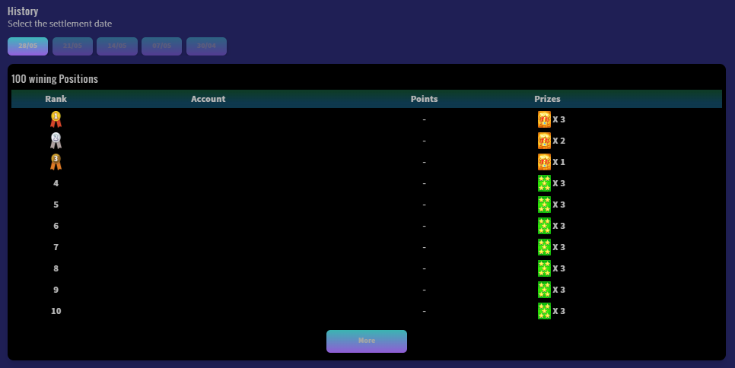
Task: Click the bronze third-place medal icon
Action: [x=56, y=162]
